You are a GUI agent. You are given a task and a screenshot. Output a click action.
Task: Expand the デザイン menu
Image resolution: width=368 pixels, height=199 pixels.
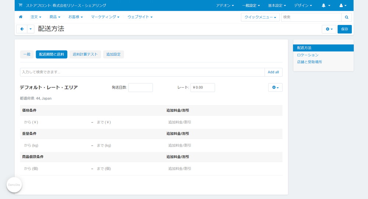(303, 6)
